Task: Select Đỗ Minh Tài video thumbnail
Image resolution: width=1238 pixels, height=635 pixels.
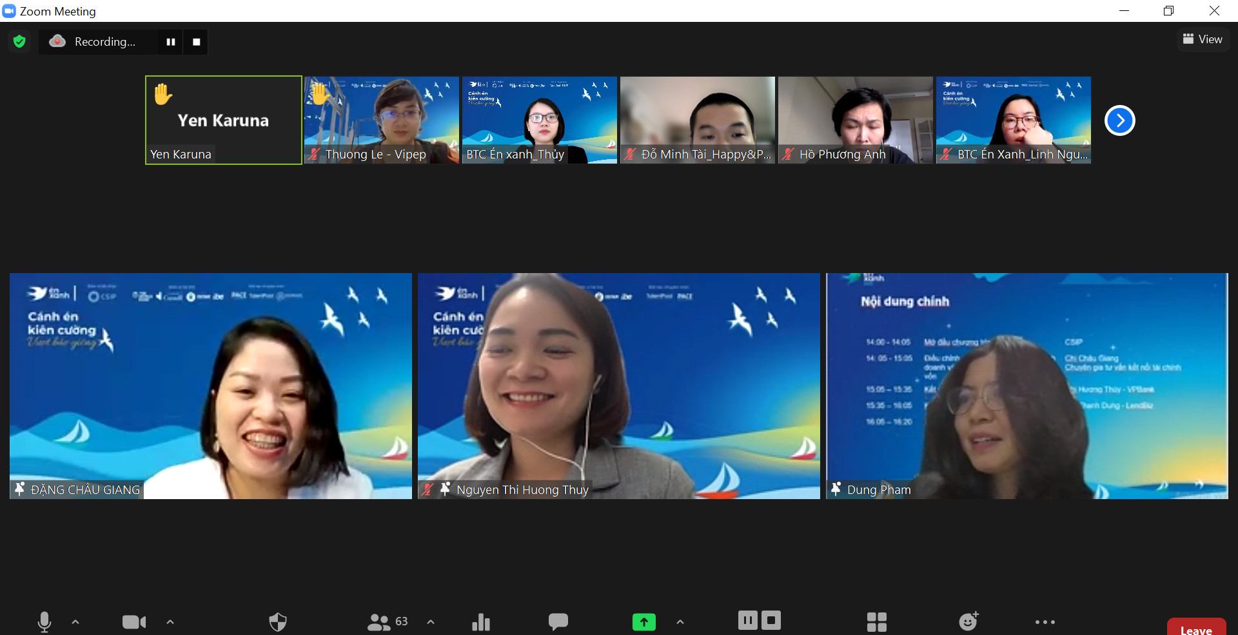Action: 698,120
